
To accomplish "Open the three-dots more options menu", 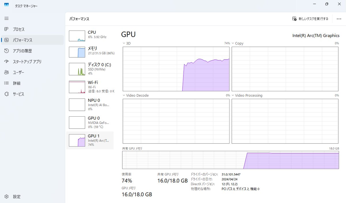I will (339, 19).
